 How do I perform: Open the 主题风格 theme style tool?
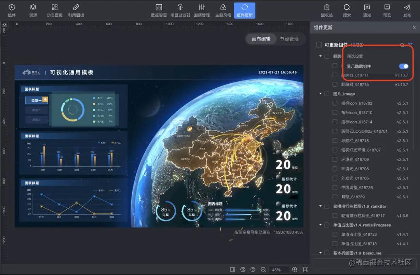click(223, 11)
